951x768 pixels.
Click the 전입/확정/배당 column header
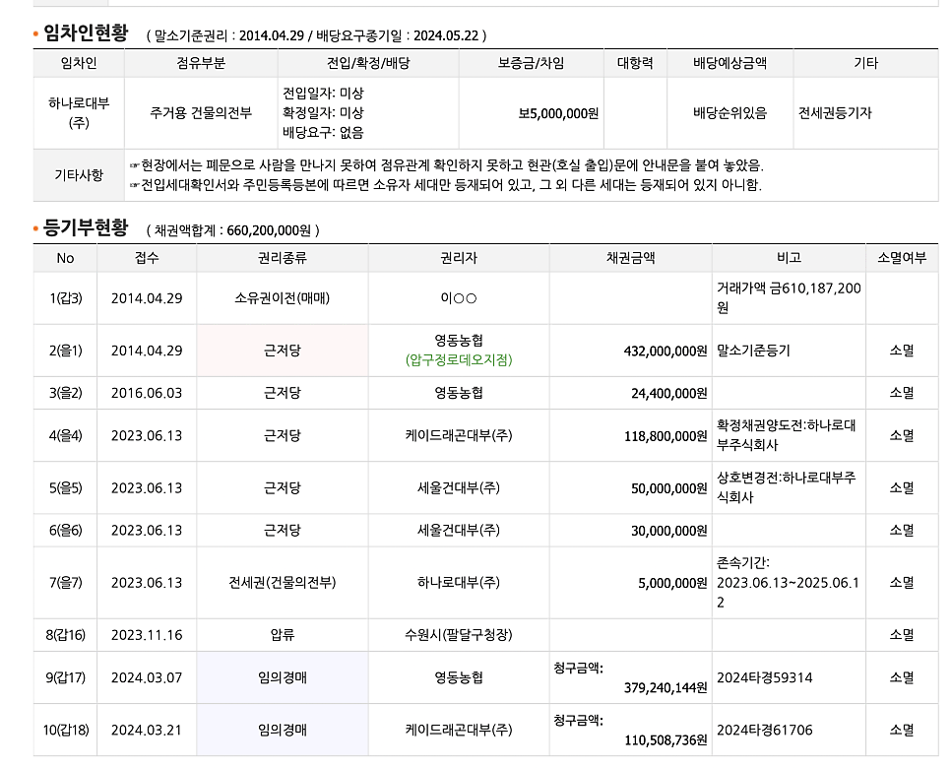point(368,63)
